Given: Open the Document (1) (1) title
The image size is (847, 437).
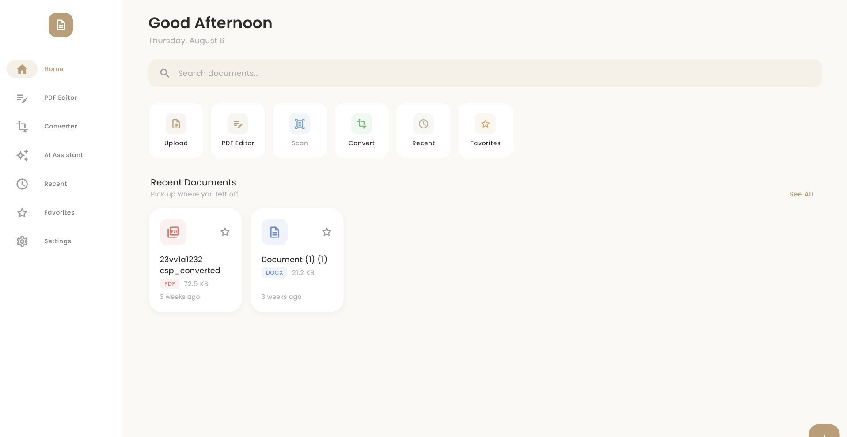Looking at the screenshot, I should [294, 260].
